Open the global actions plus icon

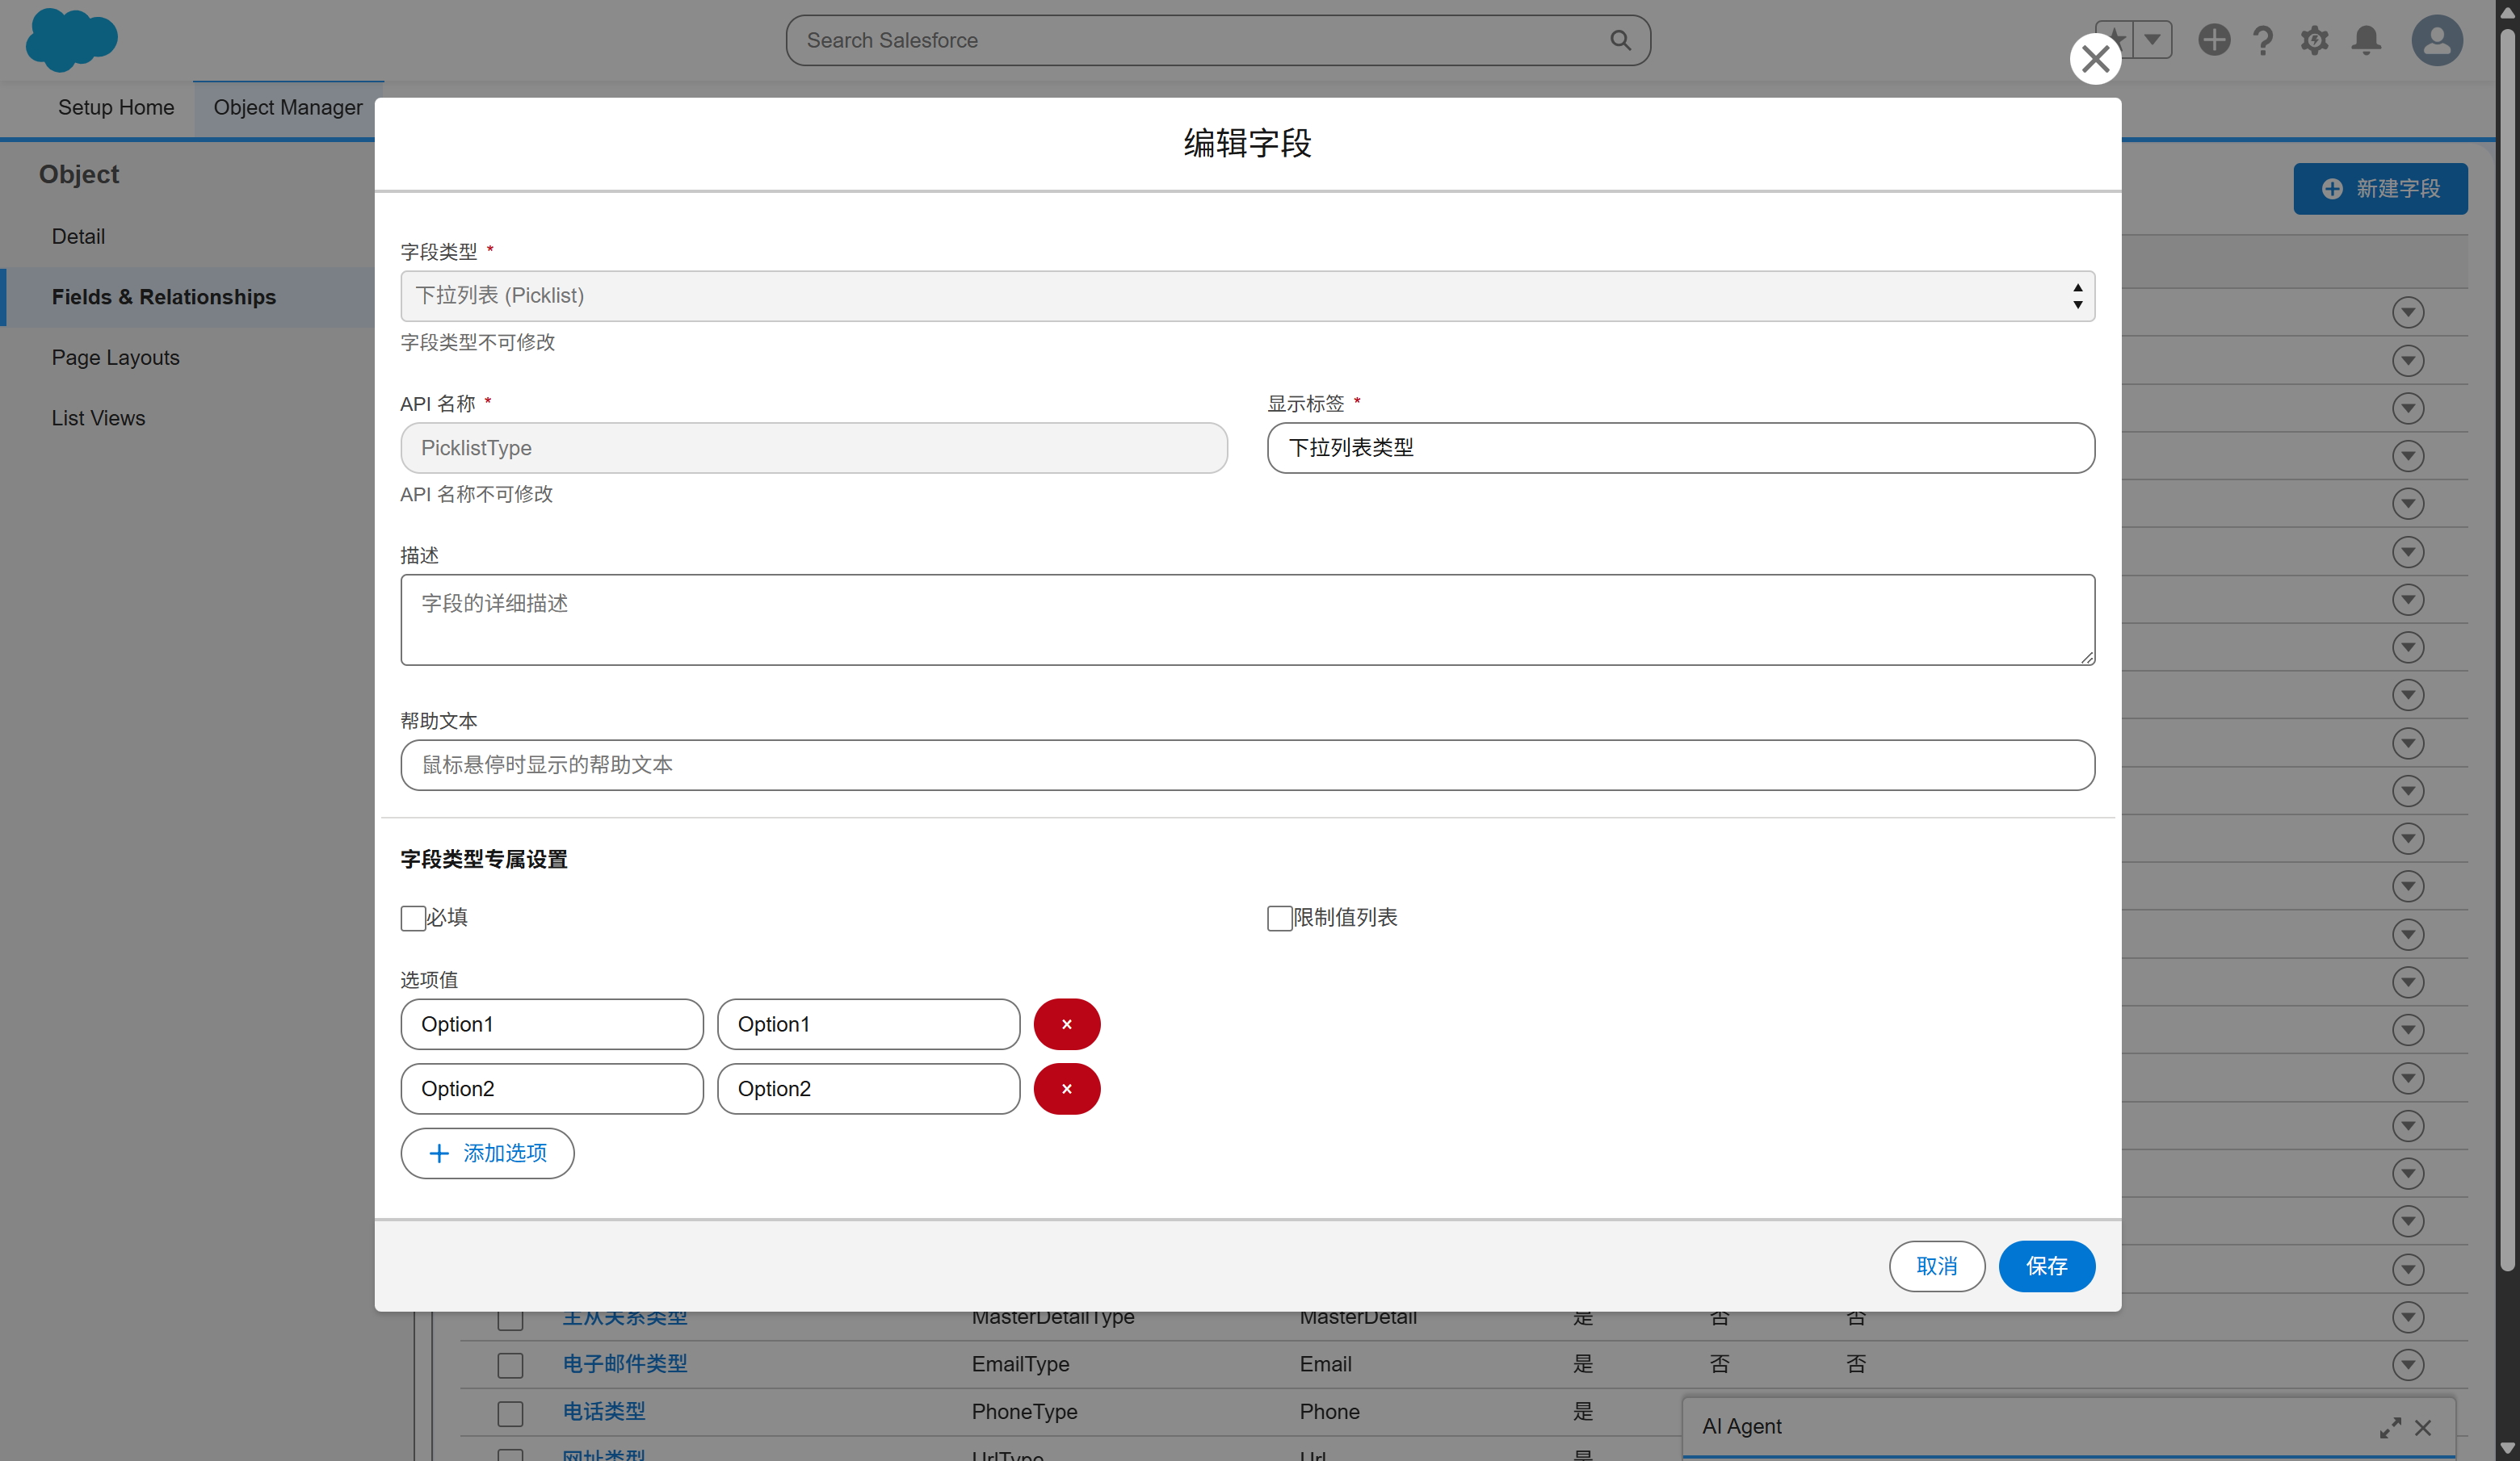coord(2214,40)
